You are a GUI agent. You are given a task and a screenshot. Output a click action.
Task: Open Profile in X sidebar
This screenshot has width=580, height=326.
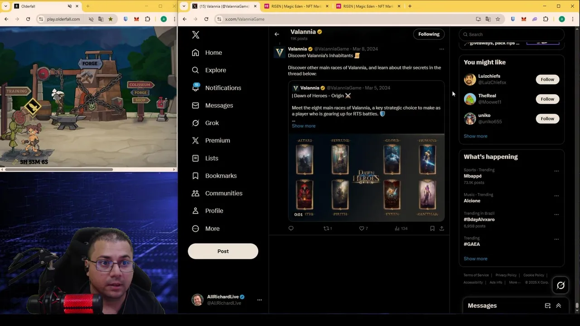pyautogui.click(x=208, y=211)
